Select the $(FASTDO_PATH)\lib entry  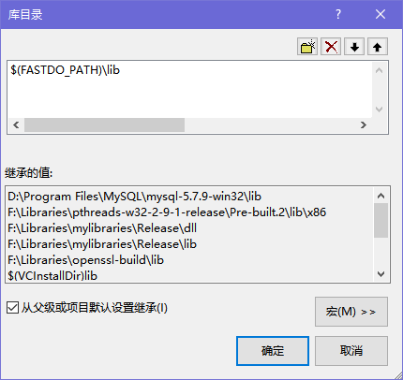coord(66,70)
